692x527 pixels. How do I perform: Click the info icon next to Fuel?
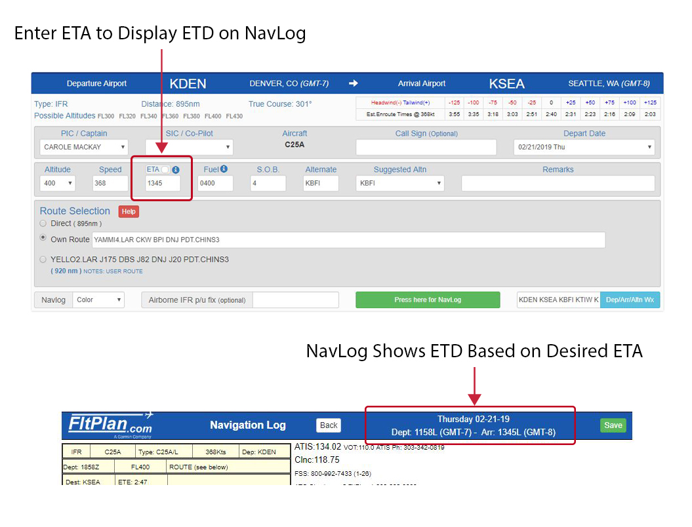tap(224, 169)
